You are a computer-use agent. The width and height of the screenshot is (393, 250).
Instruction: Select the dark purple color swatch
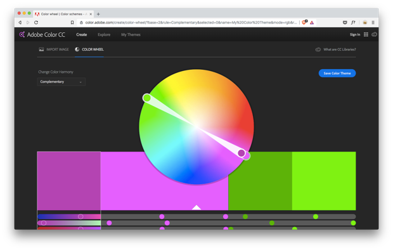(x=68, y=181)
